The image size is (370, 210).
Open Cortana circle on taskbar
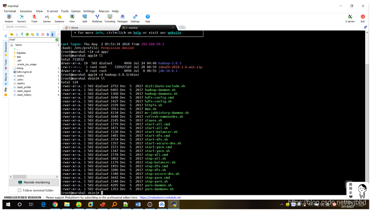20,204
